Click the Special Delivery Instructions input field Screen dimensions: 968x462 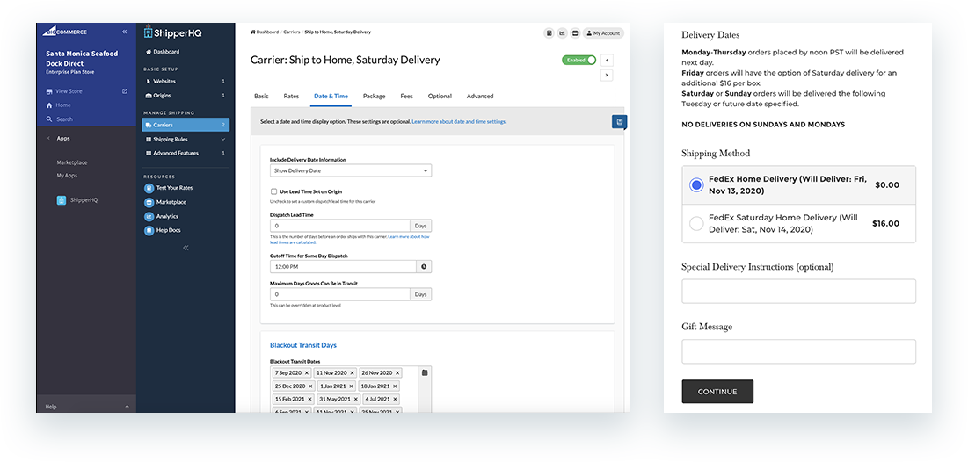(798, 292)
